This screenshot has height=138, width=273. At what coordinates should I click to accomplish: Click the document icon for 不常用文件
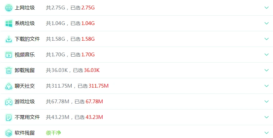point(9,117)
